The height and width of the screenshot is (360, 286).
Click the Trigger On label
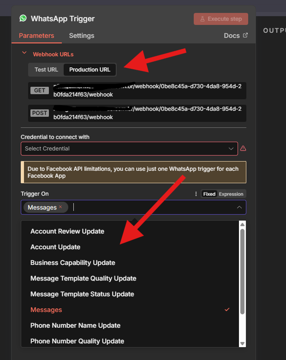tap(35, 194)
